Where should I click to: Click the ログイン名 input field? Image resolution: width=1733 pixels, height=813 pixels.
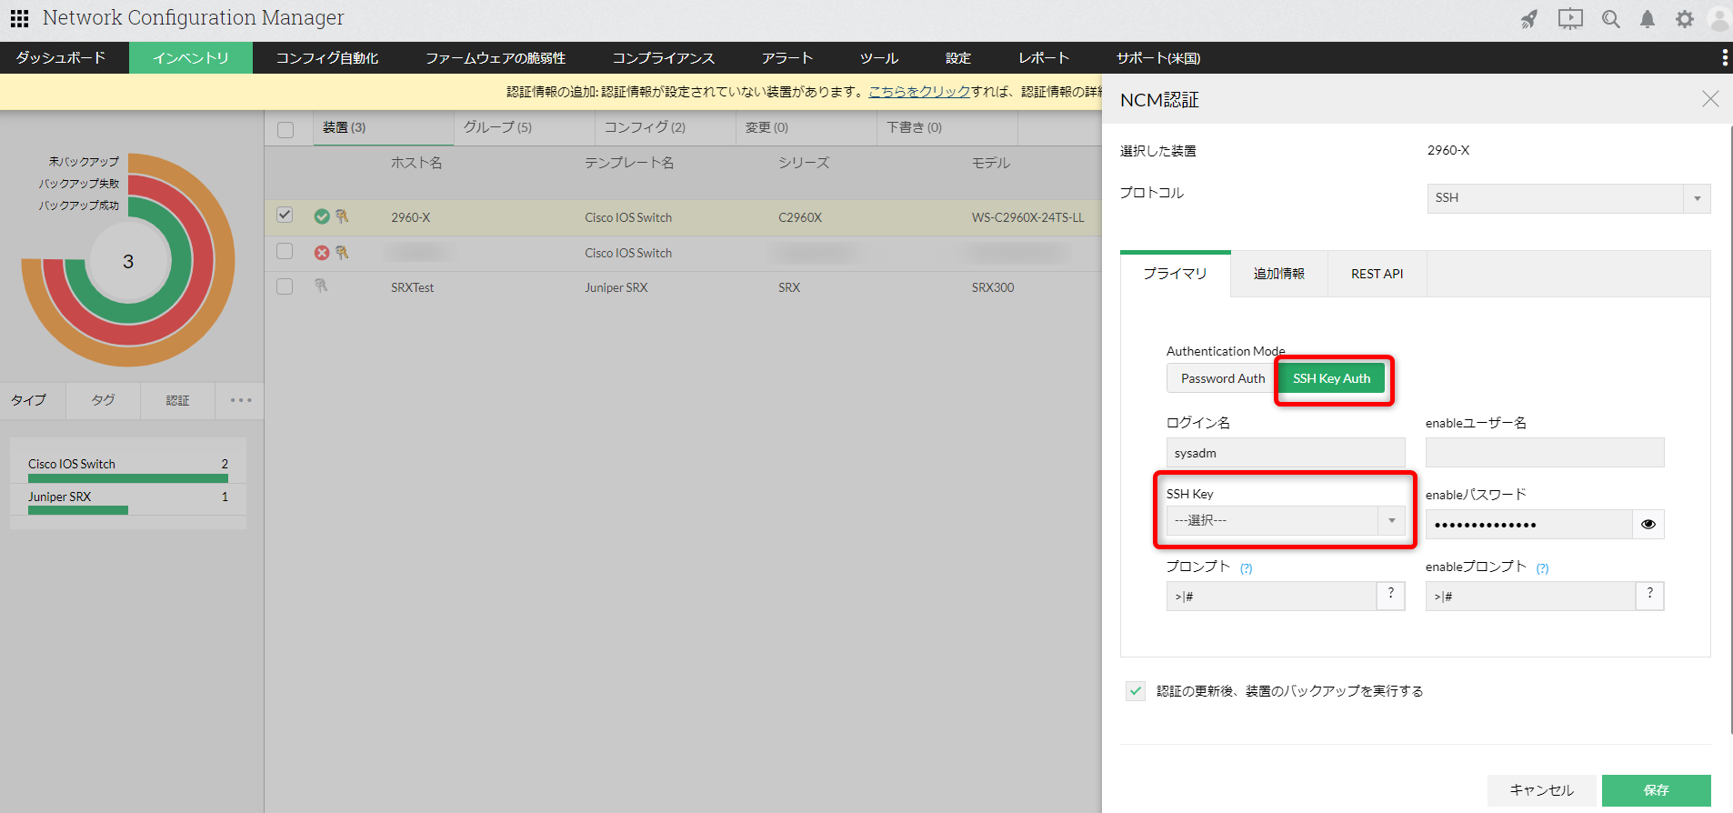pyautogui.click(x=1285, y=453)
